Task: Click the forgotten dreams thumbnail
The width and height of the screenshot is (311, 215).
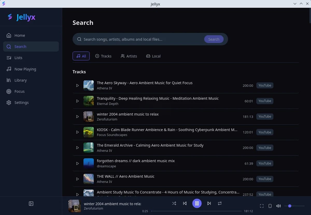Action: pos(89,163)
